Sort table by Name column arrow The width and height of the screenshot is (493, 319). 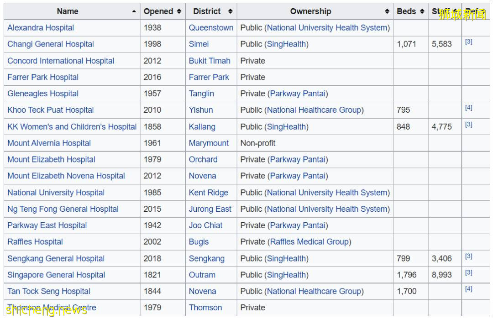coord(134,11)
